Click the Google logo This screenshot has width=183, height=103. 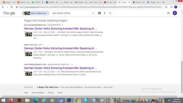[x=9, y=13]
